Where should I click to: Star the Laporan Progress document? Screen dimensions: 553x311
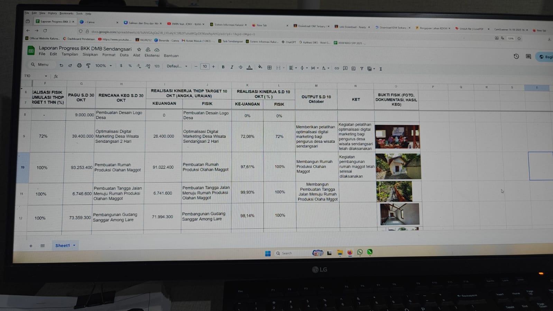[139, 49]
